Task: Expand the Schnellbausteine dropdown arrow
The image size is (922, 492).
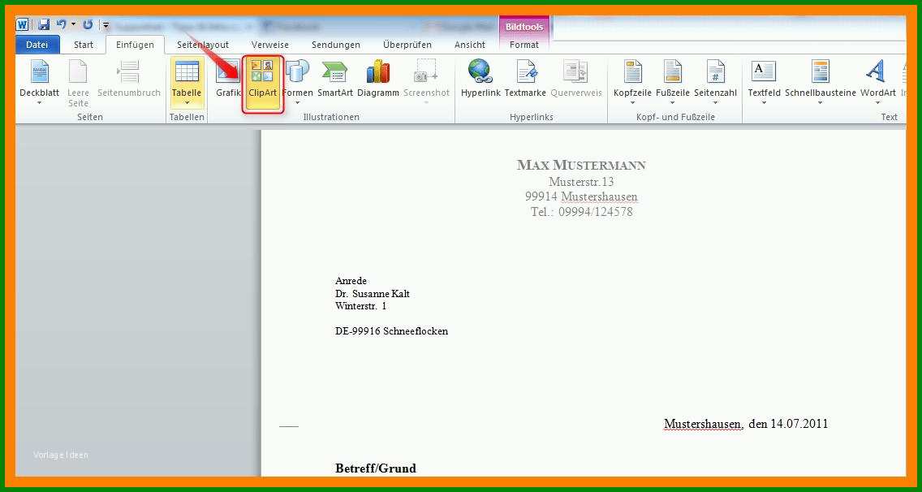Action: point(821,103)
